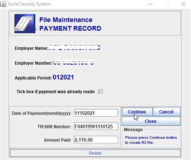
Task: Click the Date of Payment(mmddyyyy) label
Action: (42, 113)
